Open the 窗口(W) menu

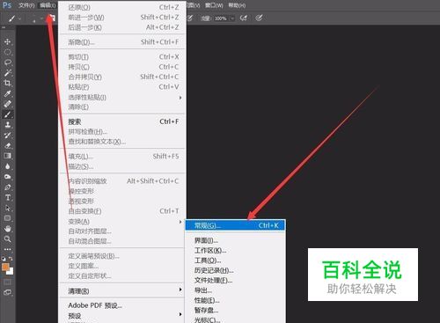click(x=214, y=5)
